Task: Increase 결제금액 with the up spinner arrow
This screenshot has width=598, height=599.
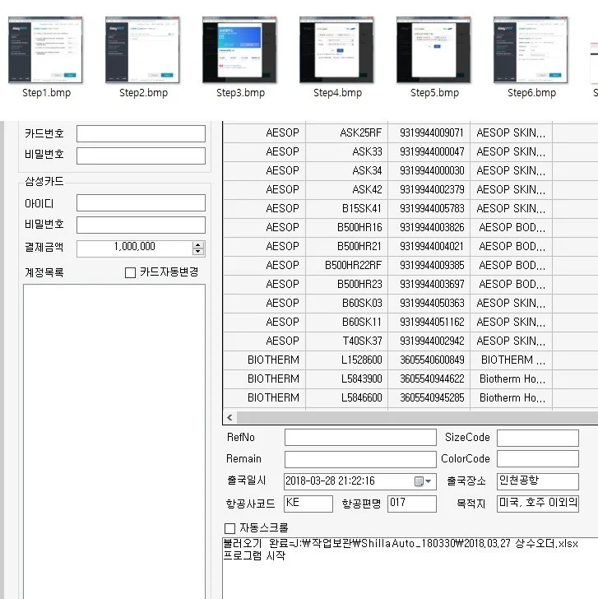Action: pyautogui.click(x=197, y=245)
